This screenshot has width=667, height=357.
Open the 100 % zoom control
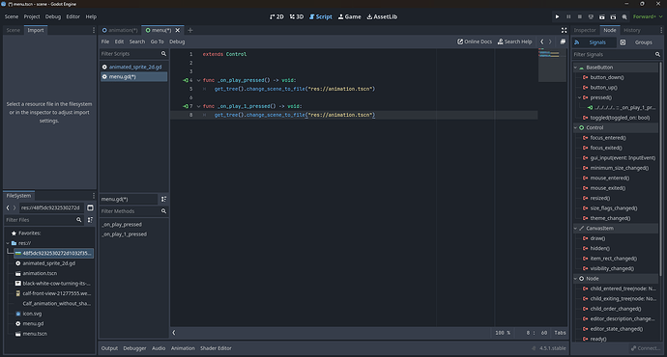[x=503, y=333]
